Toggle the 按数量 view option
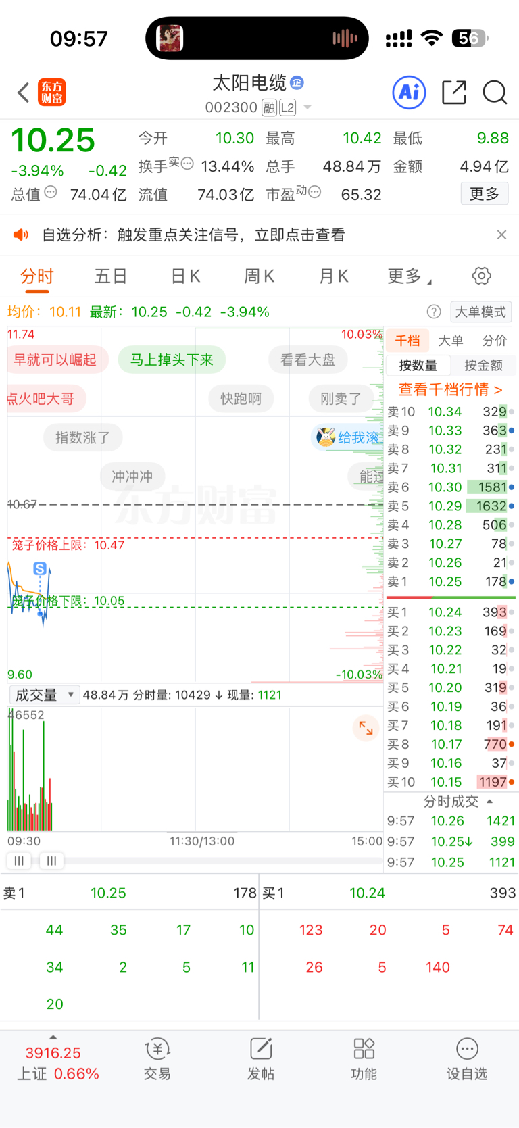The width and height of the screenshot is (519, 1128). [x=418, y=365]
